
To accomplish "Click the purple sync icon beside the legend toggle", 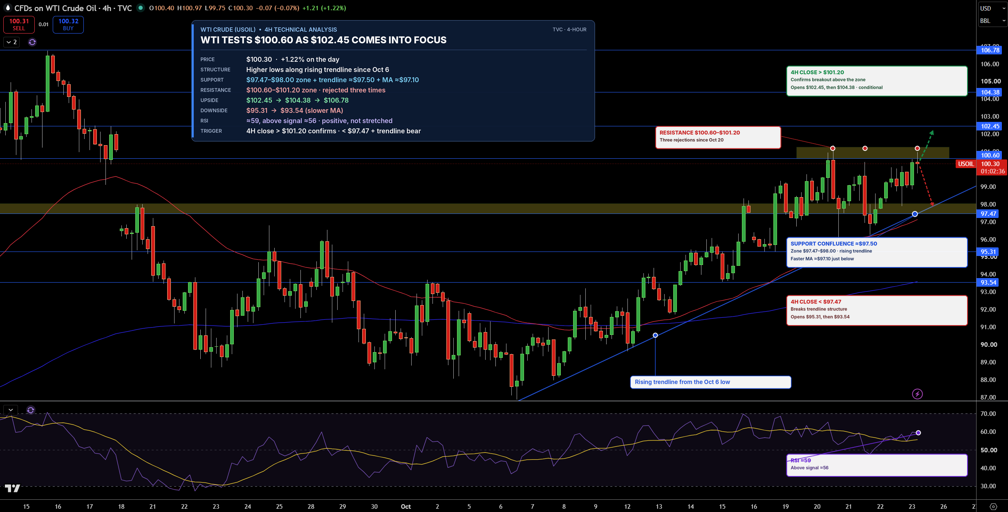I will click(32, 42).
